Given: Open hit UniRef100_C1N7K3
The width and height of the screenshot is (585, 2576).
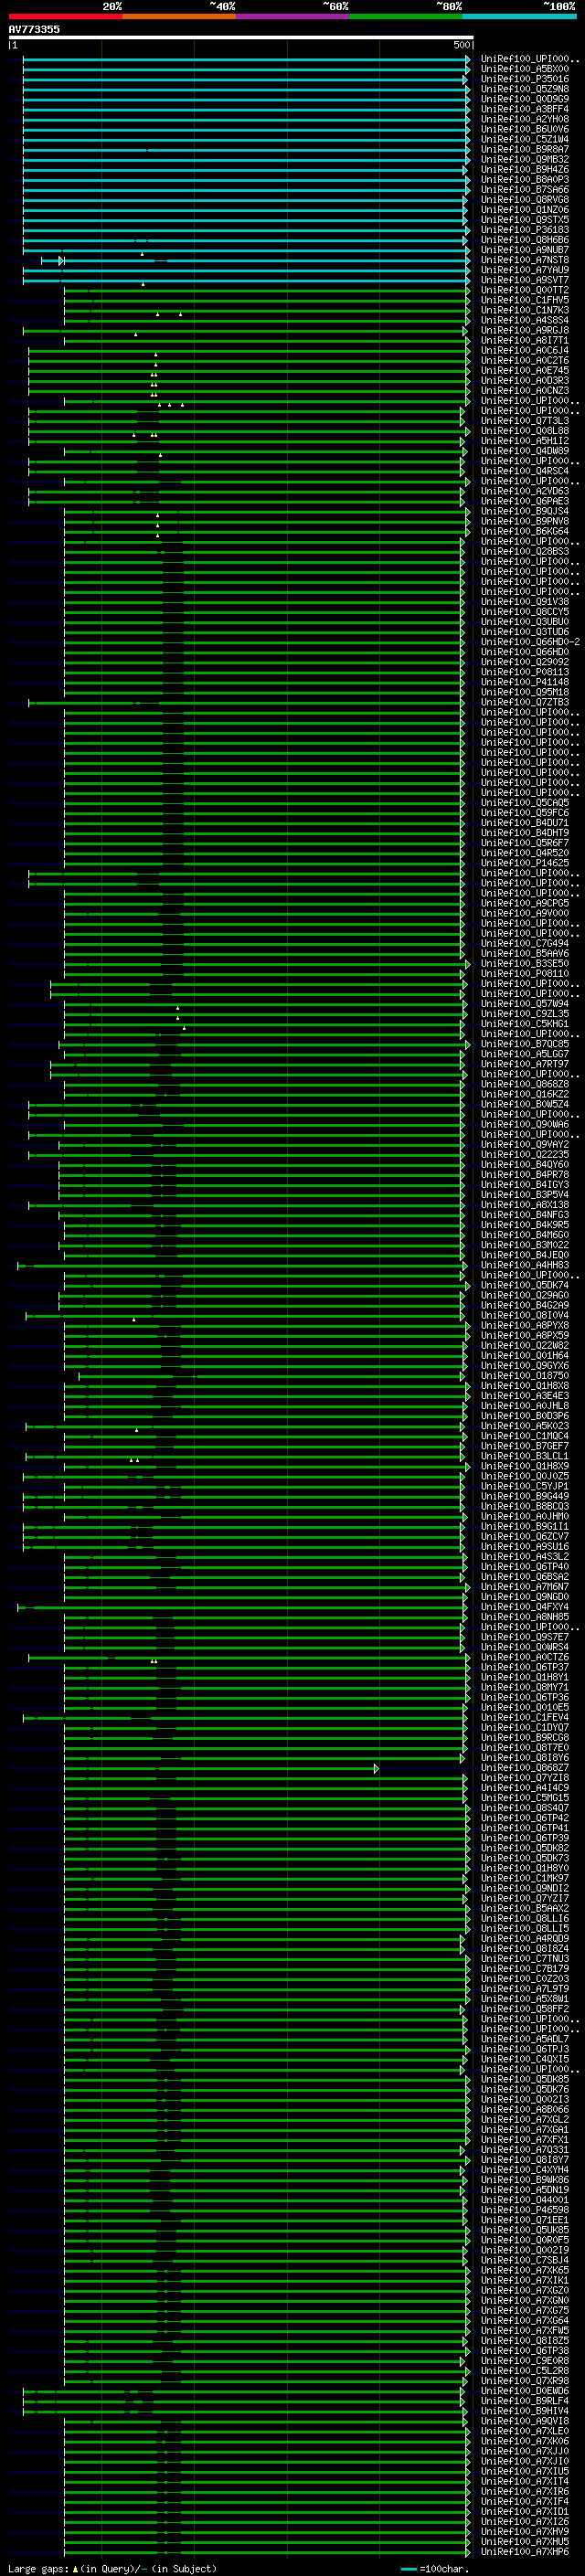Looking at the screenshot, I should [525, 310].
